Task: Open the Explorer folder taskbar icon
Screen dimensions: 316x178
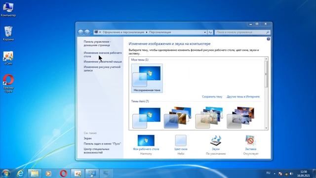Action: [x=35, y=174]
